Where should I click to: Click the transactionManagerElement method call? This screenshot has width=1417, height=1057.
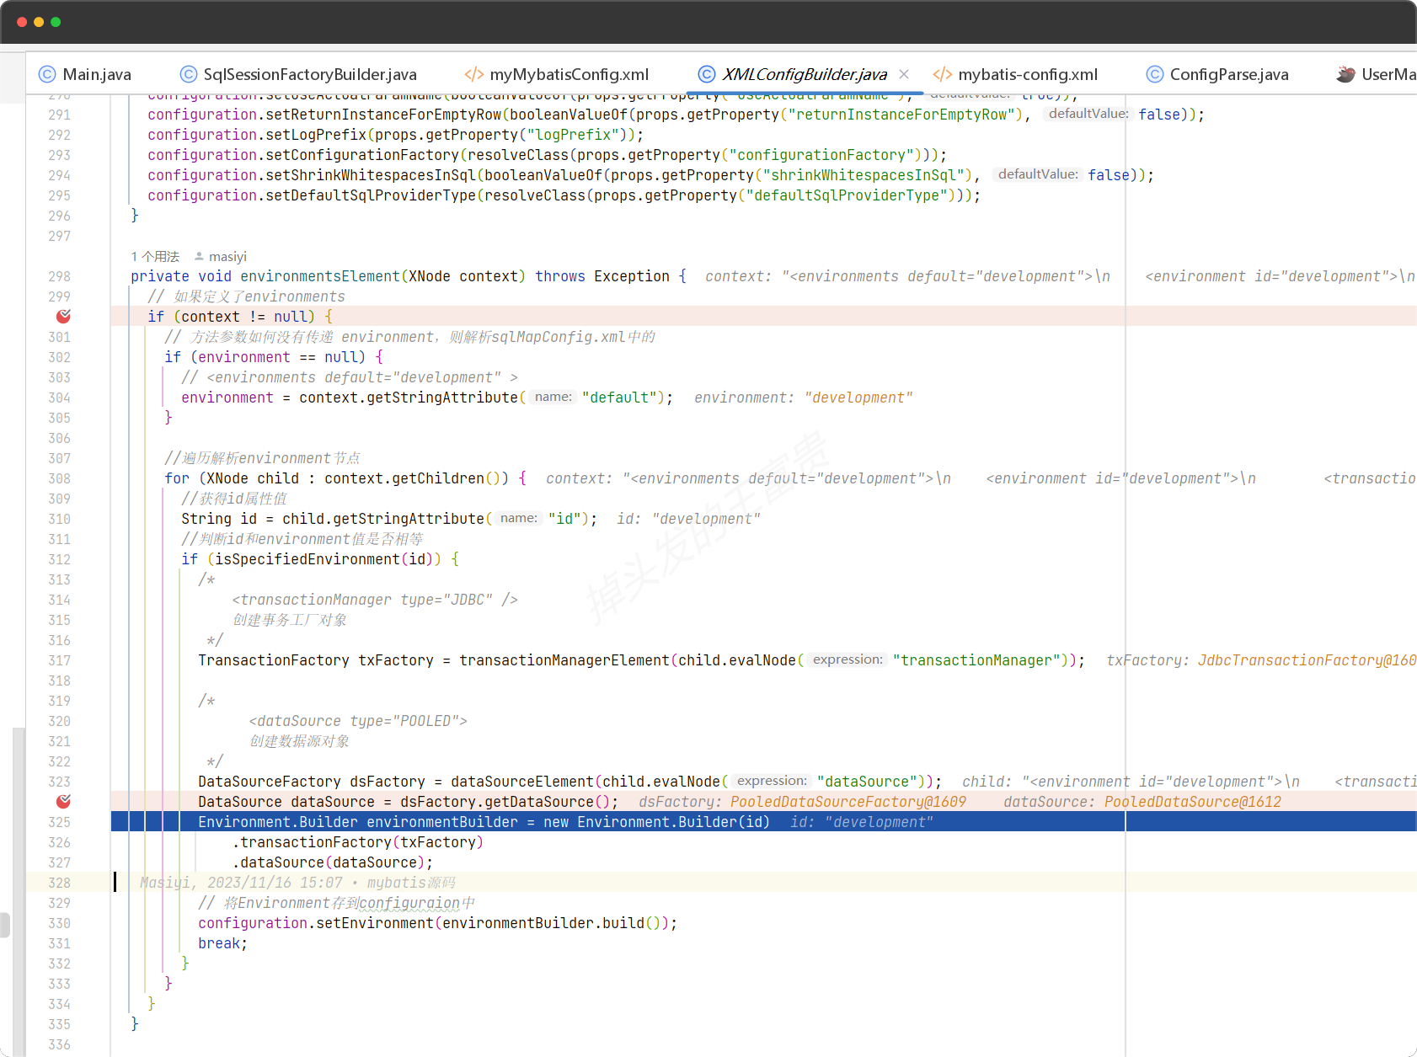click(564, 660)
